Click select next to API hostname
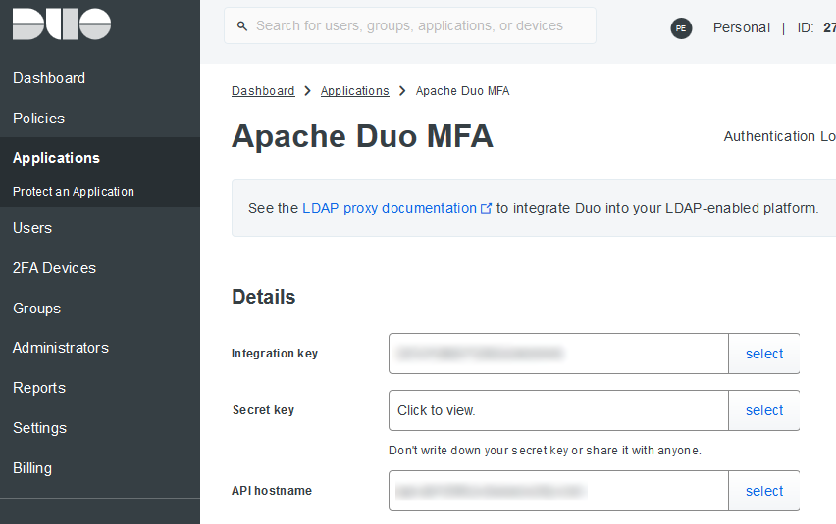Screen dimensions: 836x524 tap(764, 491)
